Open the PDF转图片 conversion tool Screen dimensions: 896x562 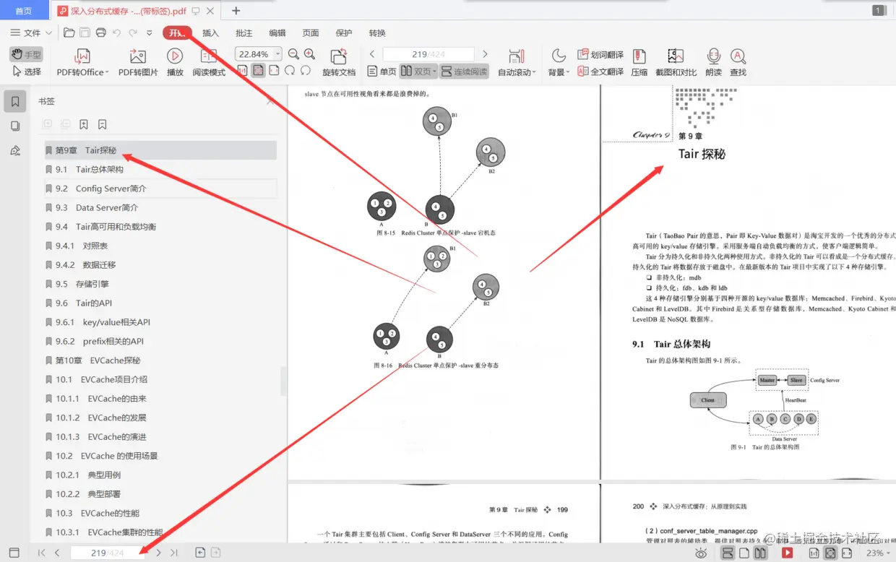coord(138,63)
